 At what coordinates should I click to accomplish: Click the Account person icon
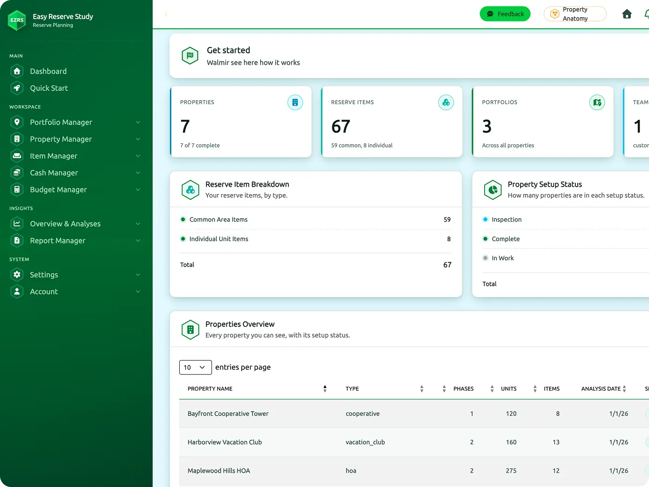click(x=17, y=291)
